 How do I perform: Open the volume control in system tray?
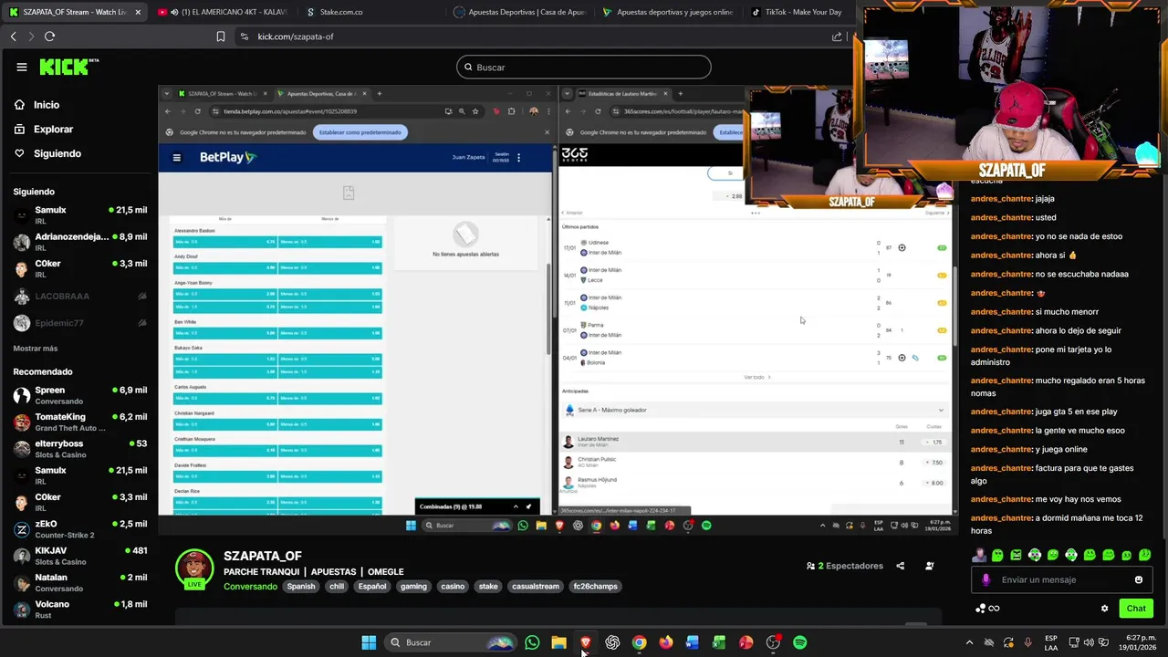pyautogui.click(x=1090, y=642)
